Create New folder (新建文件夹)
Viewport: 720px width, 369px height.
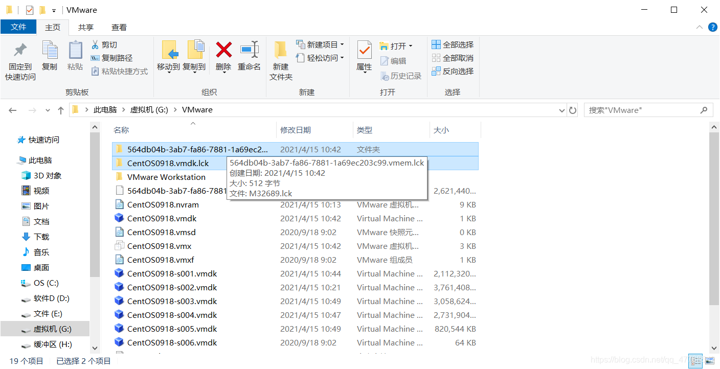click(x=281, y=61)
